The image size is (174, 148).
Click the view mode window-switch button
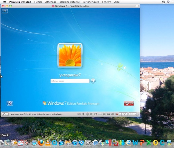(x=131, y=114)
